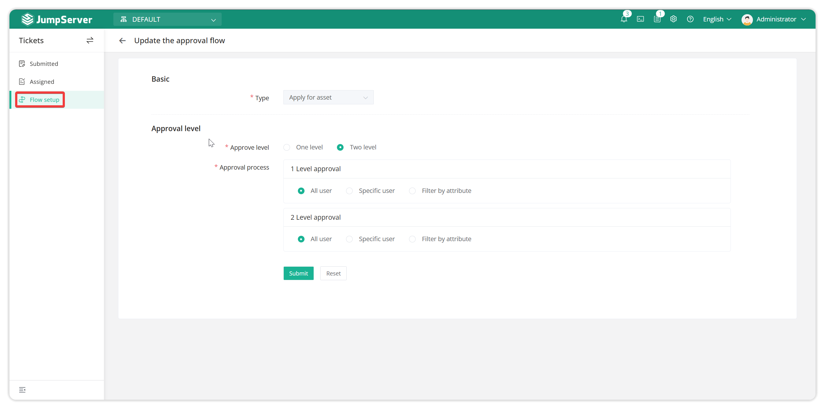Click the Submitted sidebar icon
The width and height of the screenshot is (825, 406).
point(22,63)
